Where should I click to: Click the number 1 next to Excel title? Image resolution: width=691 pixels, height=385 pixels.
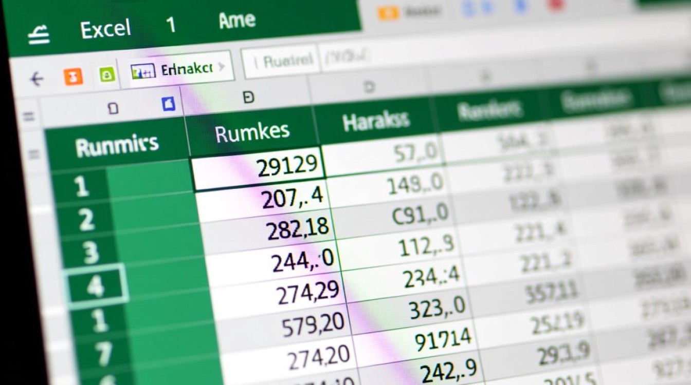tap(171, 25)
